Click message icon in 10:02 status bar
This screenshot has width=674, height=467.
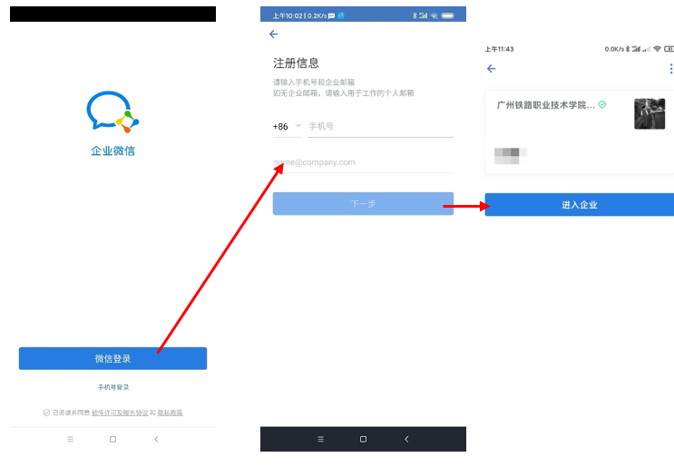(x=331, y=16)
